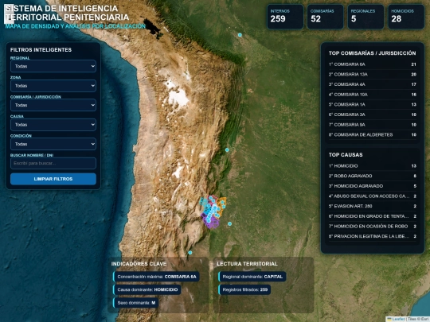430x322 pixels.
Task: Pick the Homicidio en Grado de Tenta… row
Action: (372, 216)
